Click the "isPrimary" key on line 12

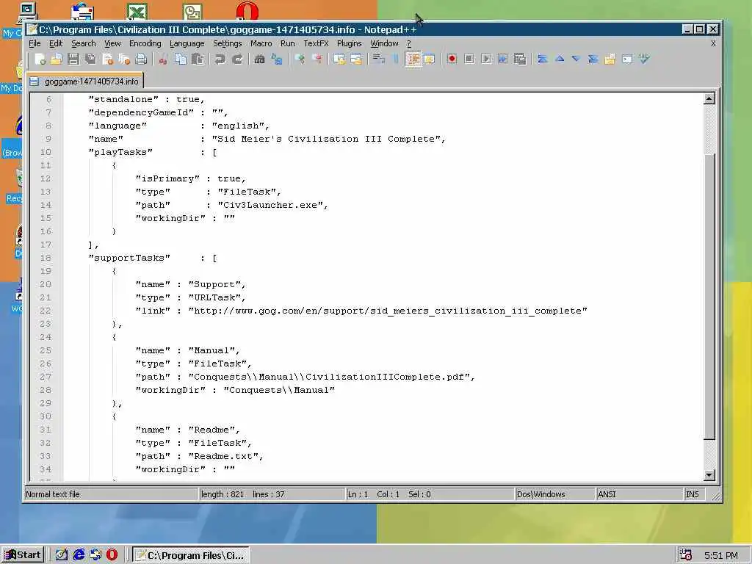pos(167,178)
